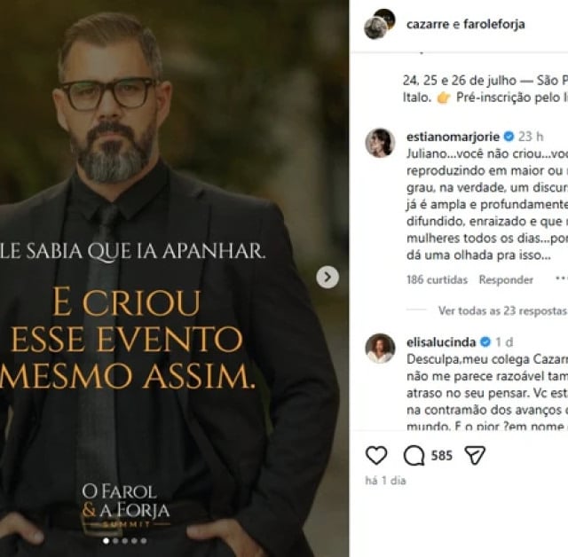Screen dimensions: 568x557
Task: Click the 585 comments count
Action: pos(442,455)
